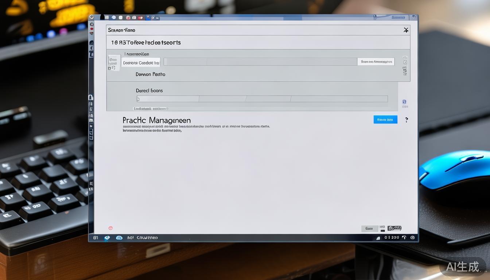Screen dimensions: 490x280
Task: Close the dialog with the X icon
Action: [x=406, y=30]
